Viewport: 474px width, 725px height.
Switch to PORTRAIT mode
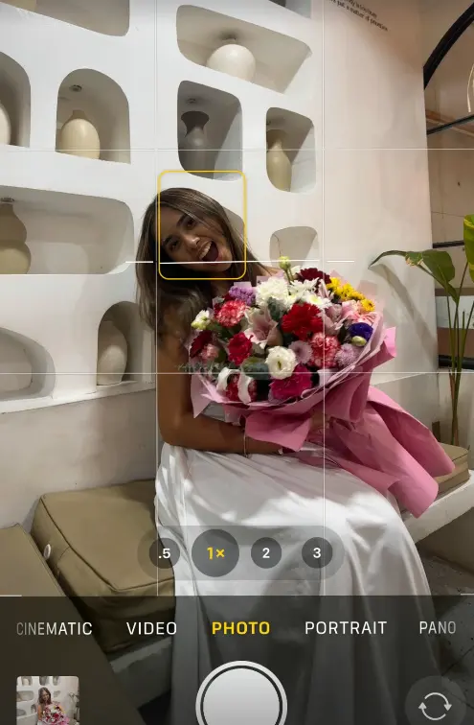pyautogui.click(x=346, y=628)
